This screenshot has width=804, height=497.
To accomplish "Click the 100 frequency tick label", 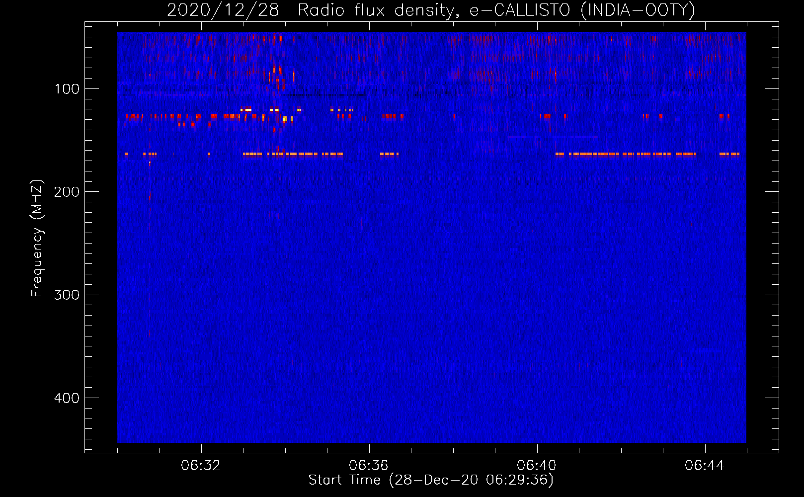I will 67,89.
